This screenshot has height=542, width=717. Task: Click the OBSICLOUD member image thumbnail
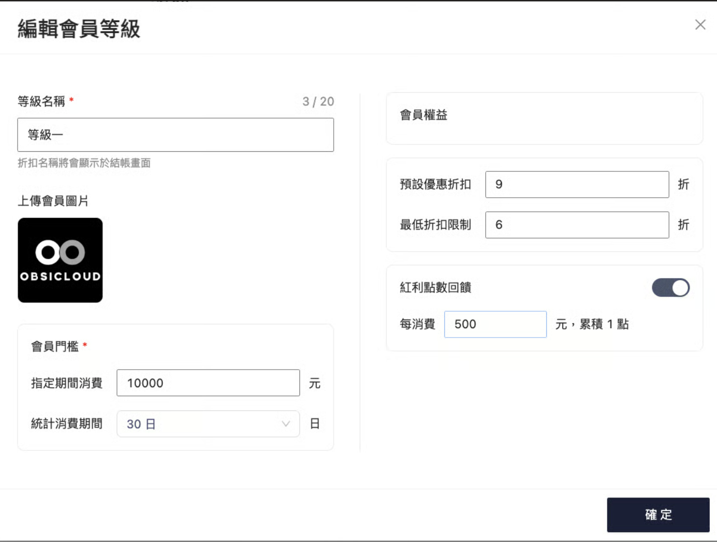tap(60, 260)
